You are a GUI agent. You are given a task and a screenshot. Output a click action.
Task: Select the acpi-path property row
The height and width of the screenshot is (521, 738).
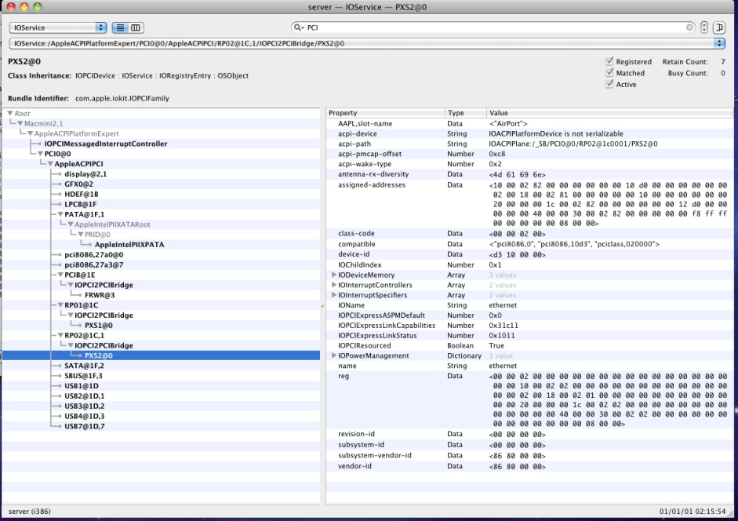click(x=529, y=144)
